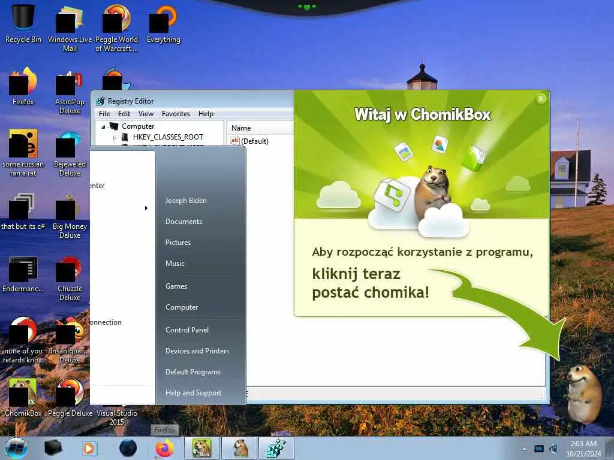The width and height of the screenshot is (614, 460).
Task: Open Visual Studio 2015 desktop shortcut
Action: pos(116,417)
